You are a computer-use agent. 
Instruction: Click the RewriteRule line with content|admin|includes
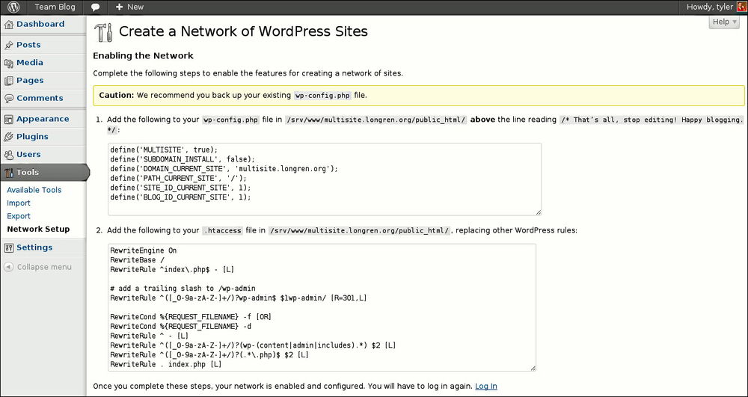[x=253, y=345]
